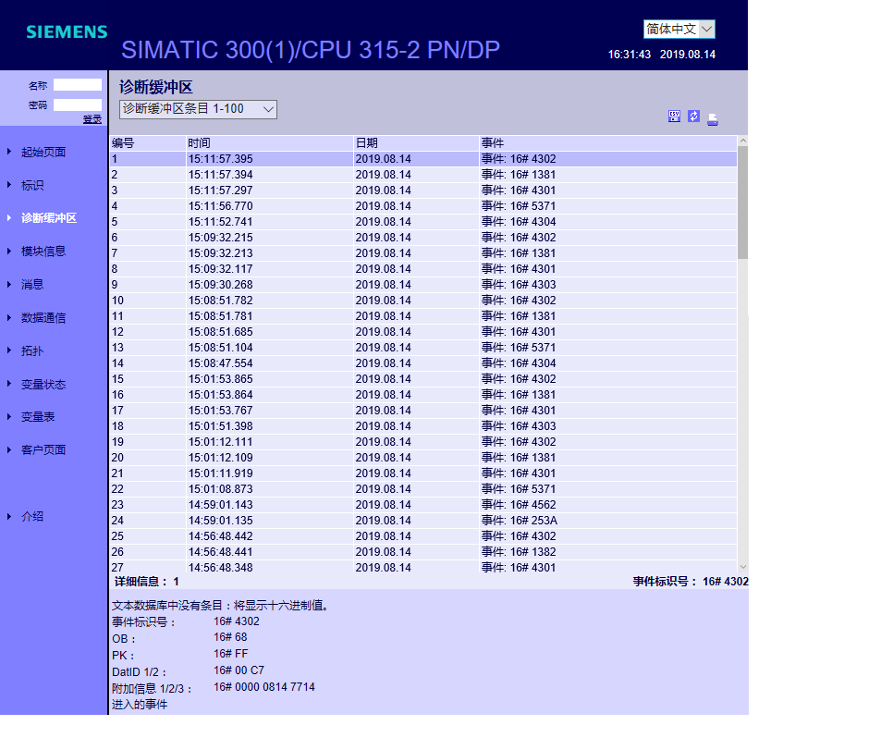
Task: Select entry 5 with time 15:11:52.741
Action: [423, 222]
